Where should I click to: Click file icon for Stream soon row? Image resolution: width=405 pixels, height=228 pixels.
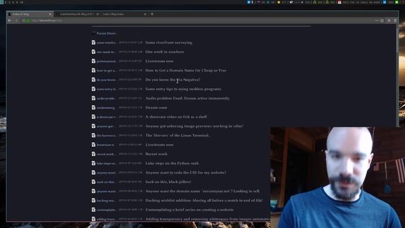94,108
